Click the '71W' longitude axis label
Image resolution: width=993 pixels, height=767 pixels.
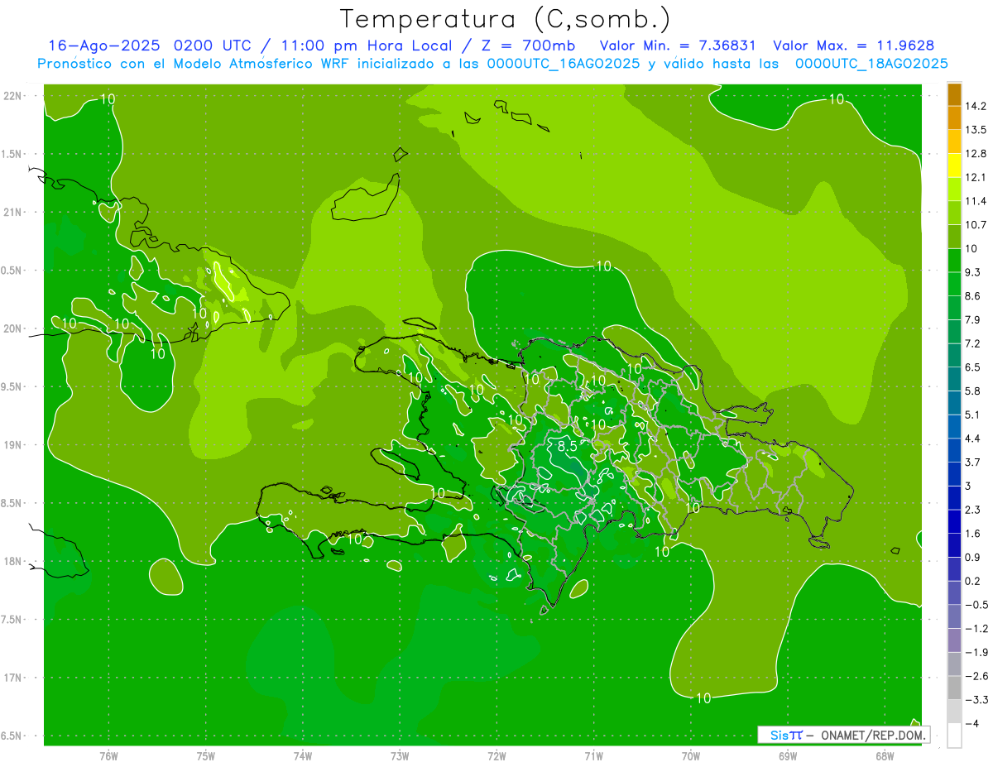(593, 756)
